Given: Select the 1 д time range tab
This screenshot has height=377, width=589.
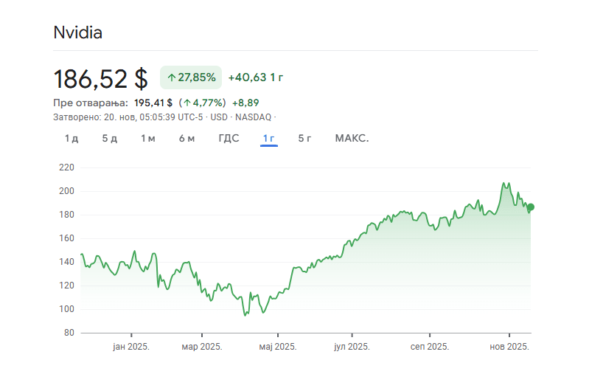Looking at the screenshot, I should (x=72, y=138).
